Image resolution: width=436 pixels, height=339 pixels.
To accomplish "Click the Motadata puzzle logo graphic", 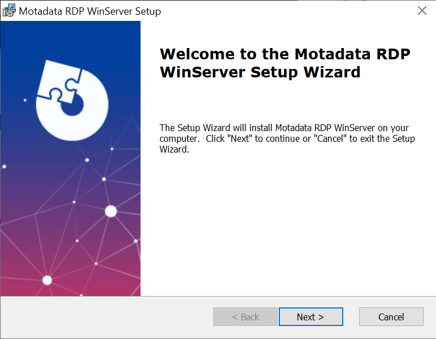I will [72, 101].
